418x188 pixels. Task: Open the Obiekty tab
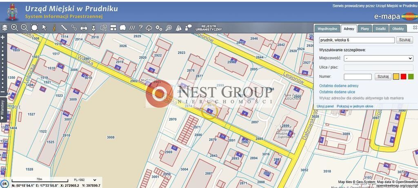pos(398,29)
